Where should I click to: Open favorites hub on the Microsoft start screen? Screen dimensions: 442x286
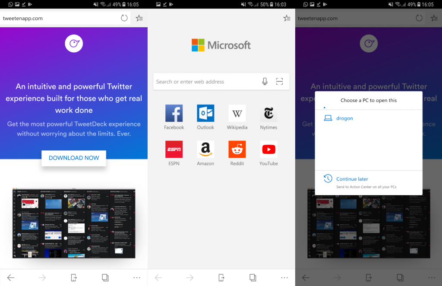[x=287, y=18]
